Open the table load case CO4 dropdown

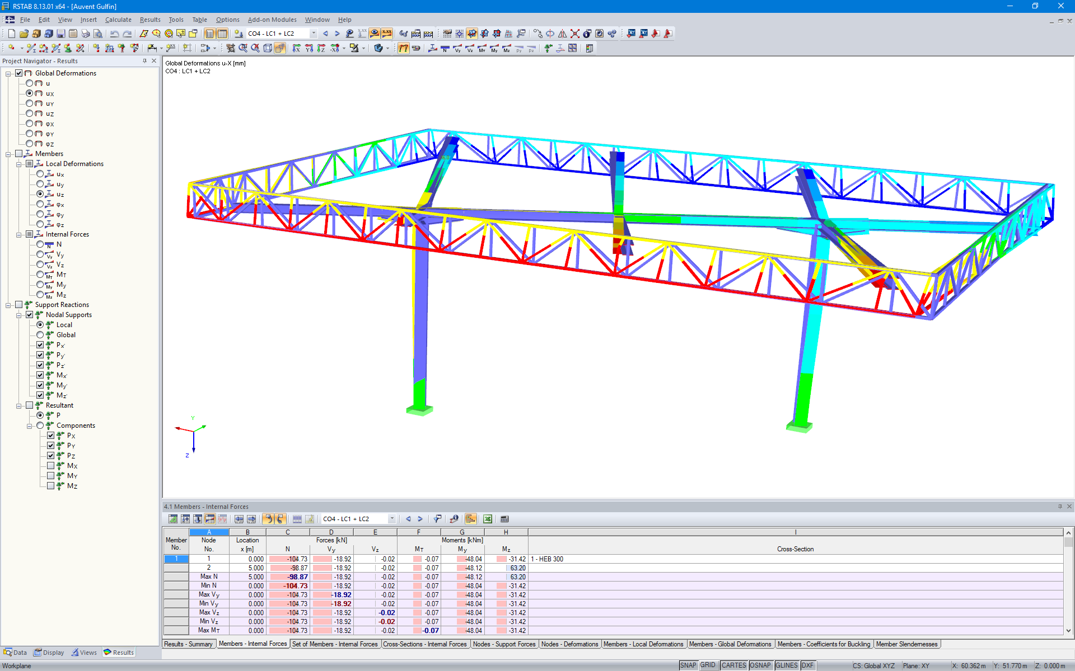pos(392,519)
